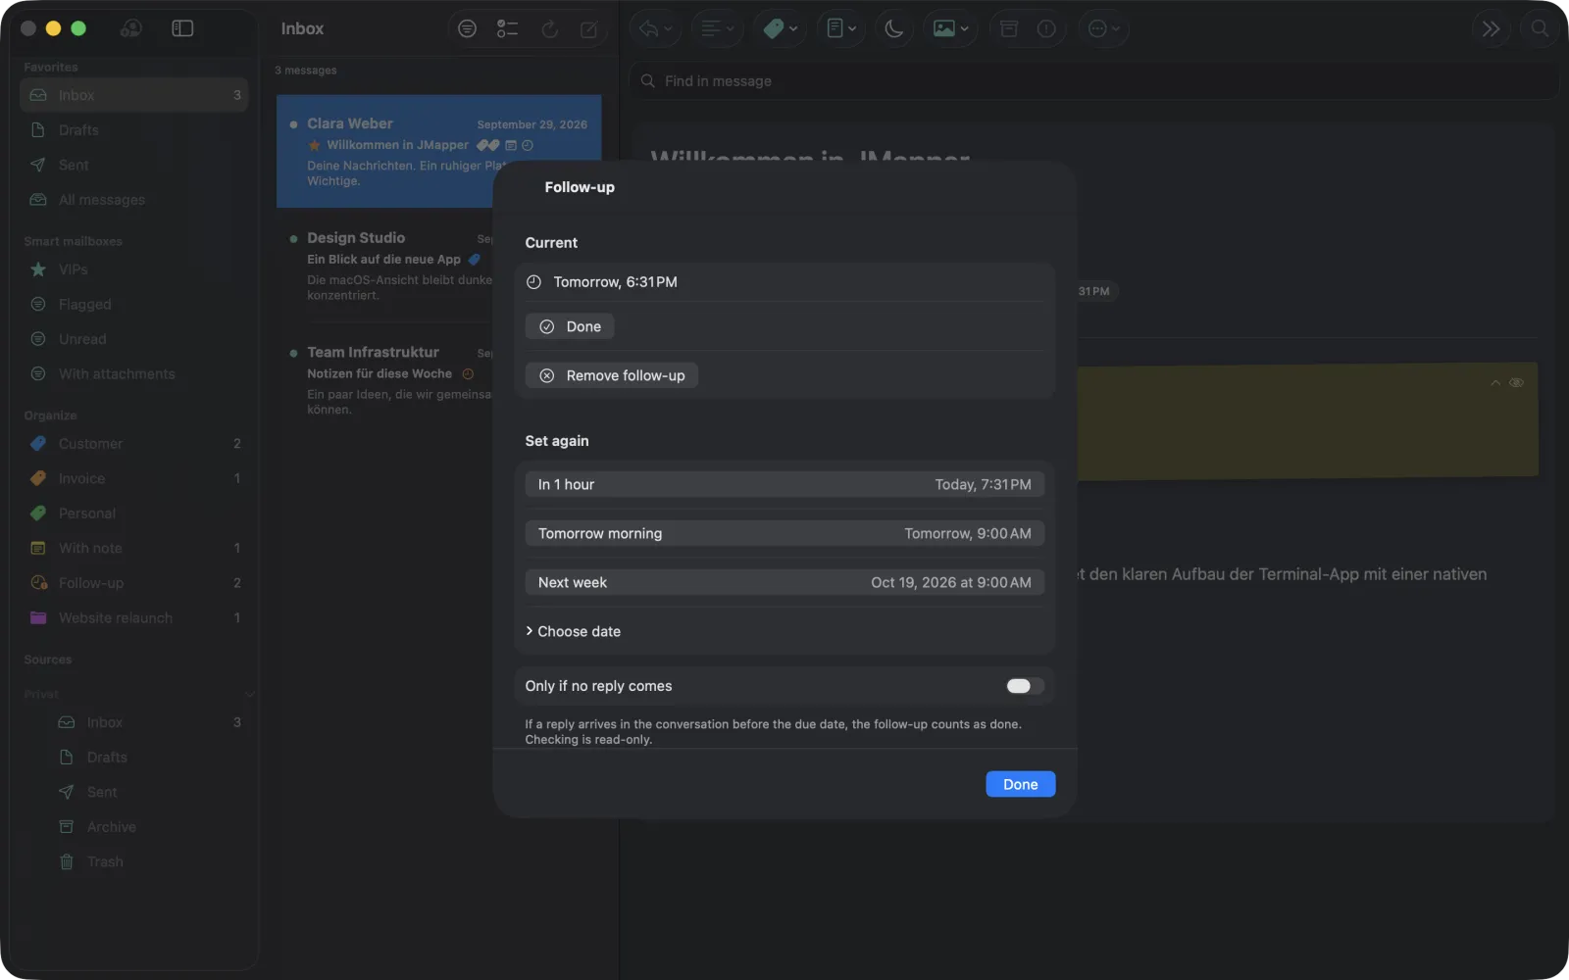Select the Design Studio message
Viewport: 1569px width, 980px height.
click(384, 266)
